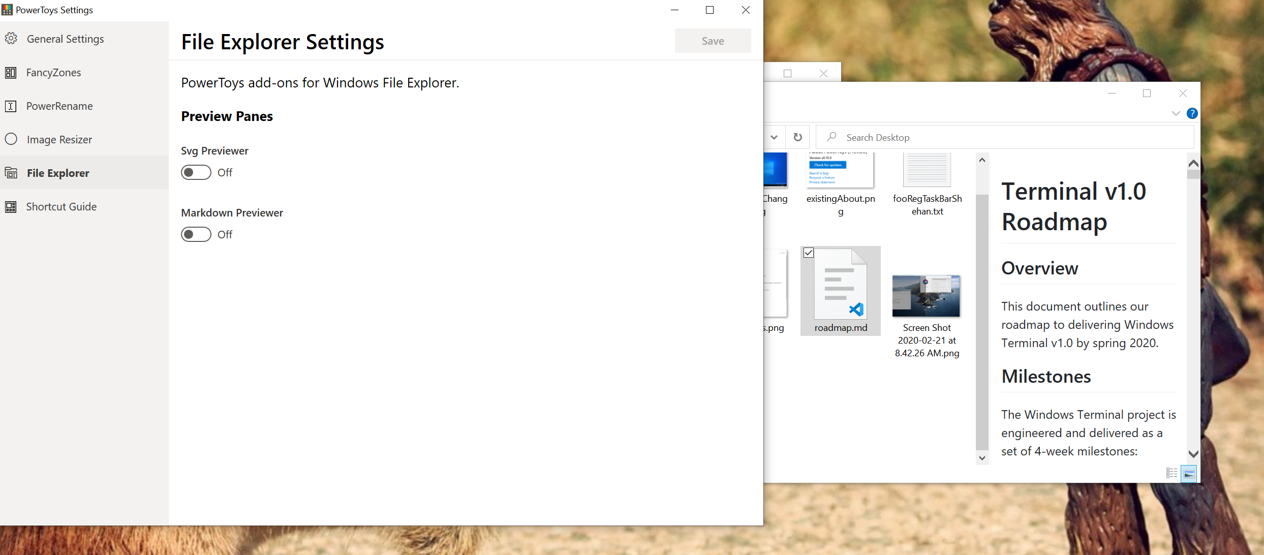The image size is (1264, 555).
Task: Click the File Explorer sidebar icon
Action: tap(11, 173)
